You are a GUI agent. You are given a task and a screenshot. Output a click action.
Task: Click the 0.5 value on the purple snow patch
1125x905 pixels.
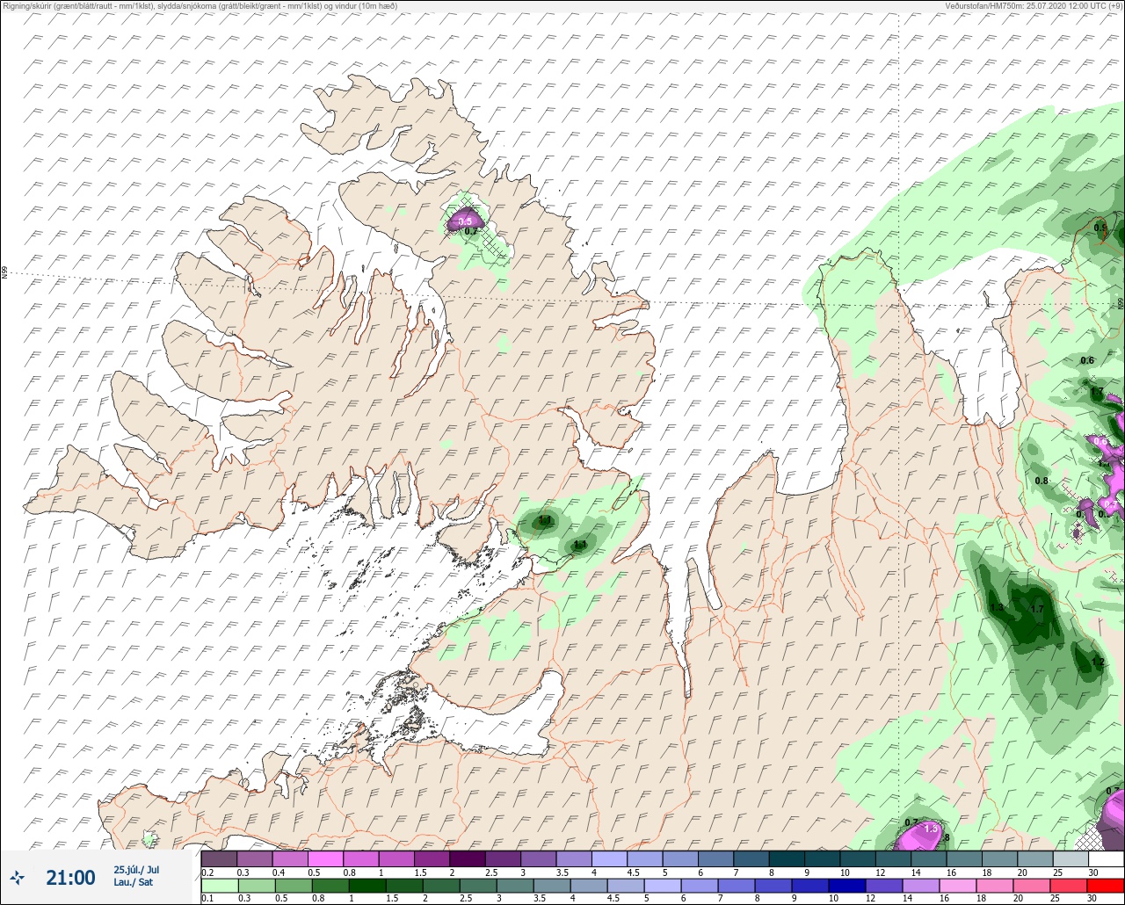(x=466, y=221)
